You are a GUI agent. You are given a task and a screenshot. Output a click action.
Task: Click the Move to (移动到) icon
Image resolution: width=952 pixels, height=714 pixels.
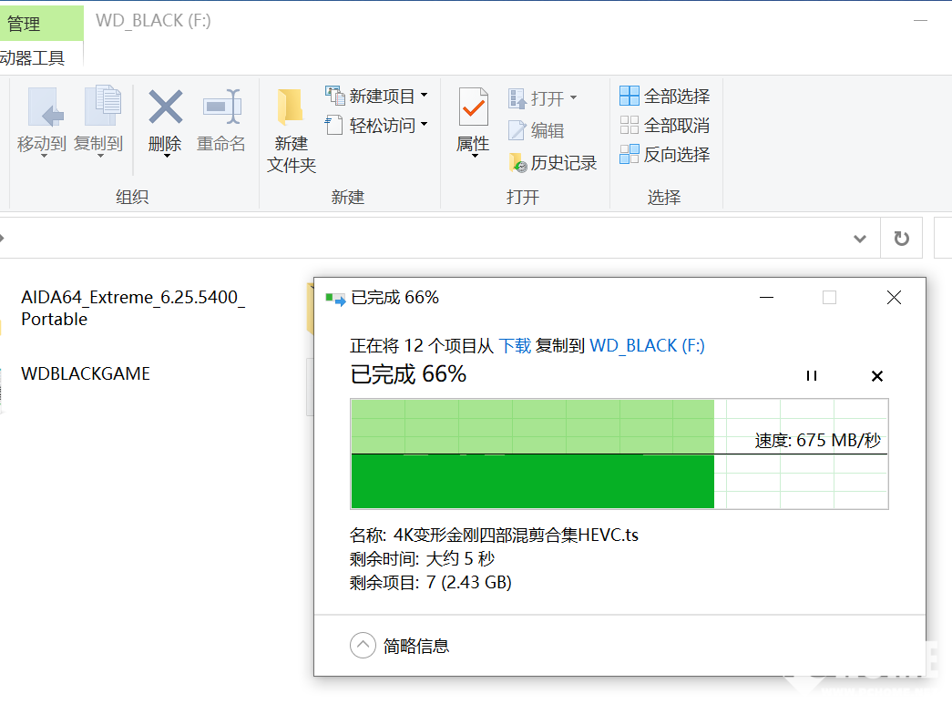click(46, 107)
